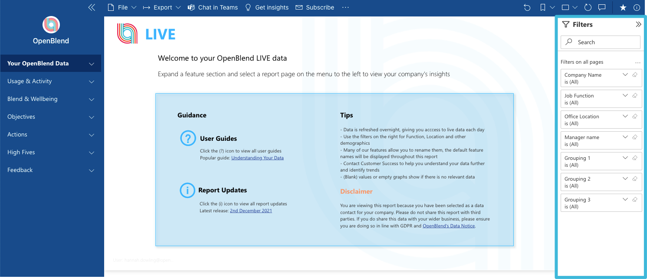This screenshot has height=279, width=647.
Task: Clear Office Location filter eraser
Action: [634, 116]
